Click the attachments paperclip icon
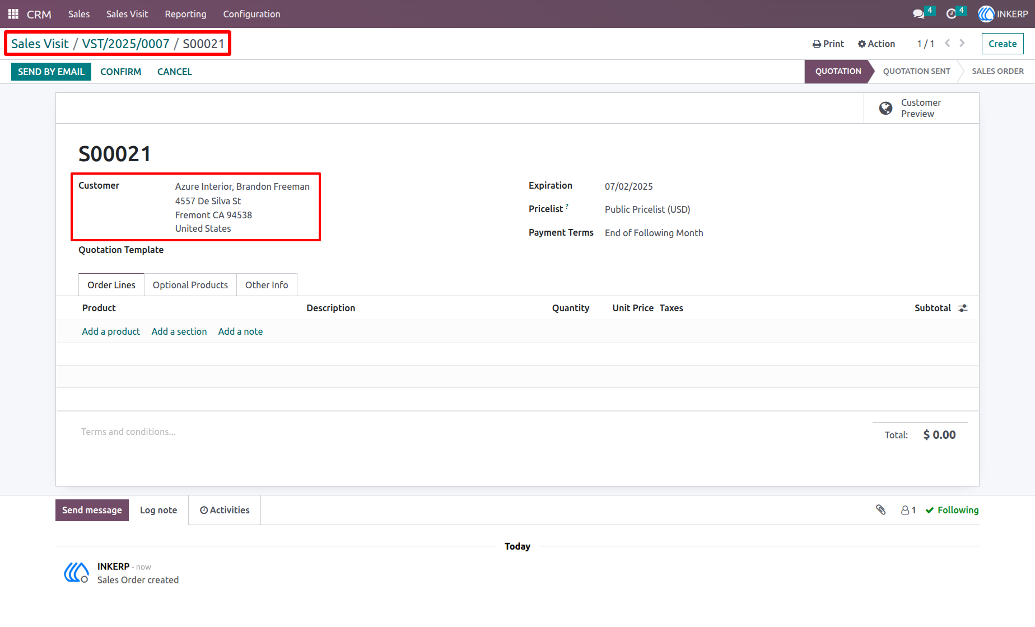This screenshot has height=627, width=1035. [x=881, y=509]
